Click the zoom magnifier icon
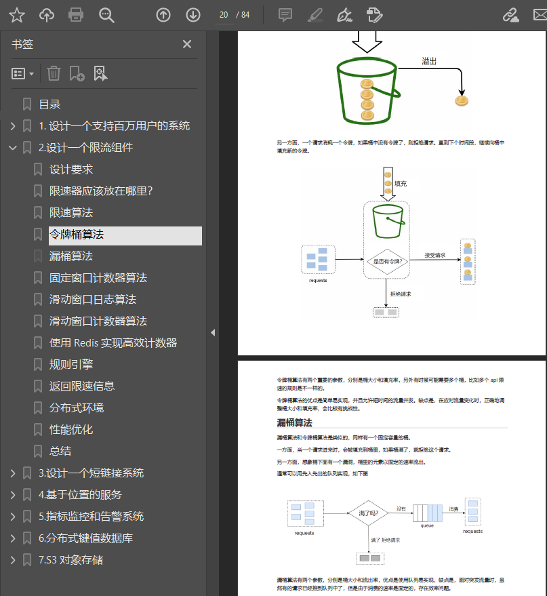547x596 pixels. coord(106,15)
